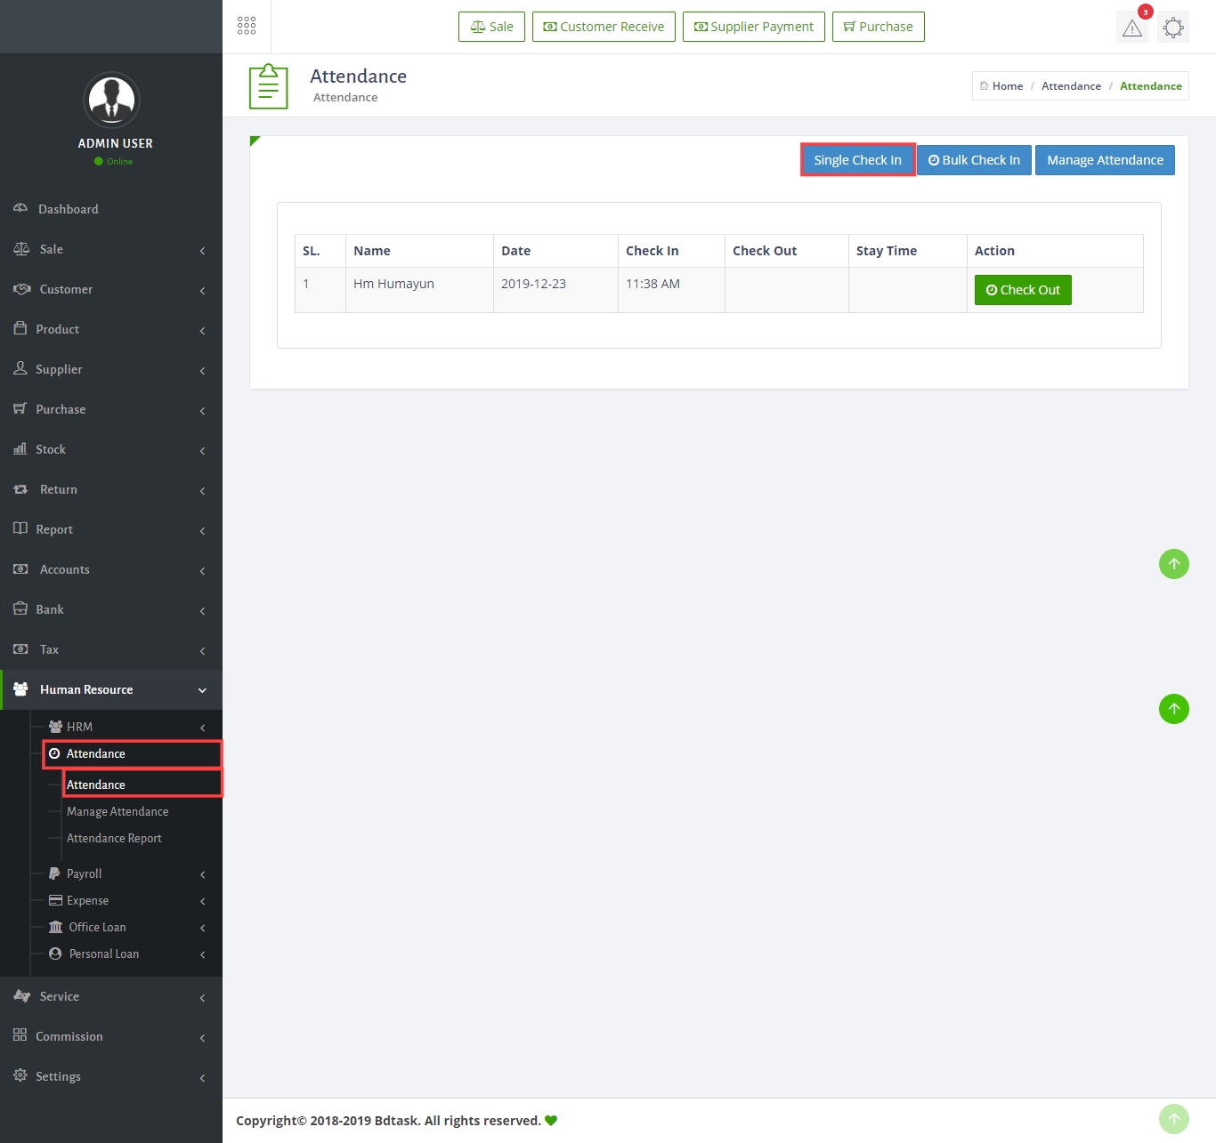
Task: Open Attendance Report in sidebar
Action: coord(114,838)
